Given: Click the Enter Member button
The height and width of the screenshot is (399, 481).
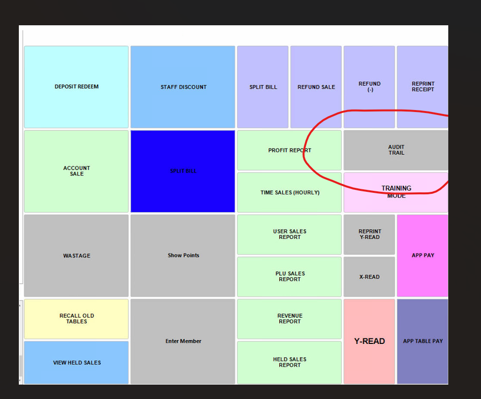Looking at the screenshot, I should 183,342.
